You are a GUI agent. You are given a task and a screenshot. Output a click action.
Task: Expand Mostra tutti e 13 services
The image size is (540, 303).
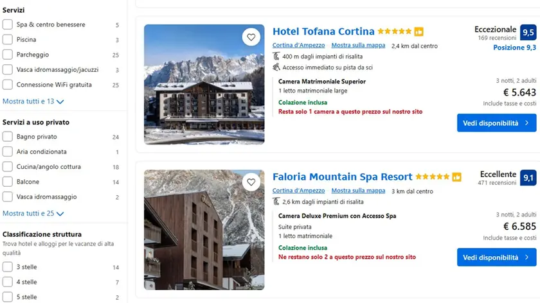33,101
